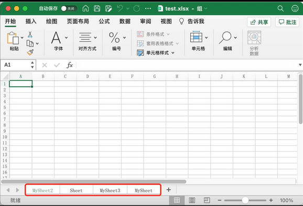This screenshot has width=303, height=206.
Task: Click the 批注 button
Action: click(x=287, y=22)
